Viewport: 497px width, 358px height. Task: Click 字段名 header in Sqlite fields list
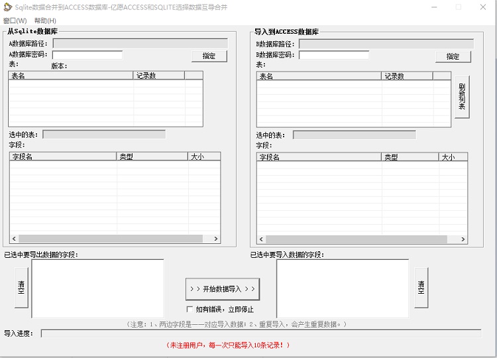point(63,156)
